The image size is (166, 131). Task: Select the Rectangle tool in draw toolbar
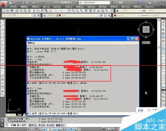2,37
